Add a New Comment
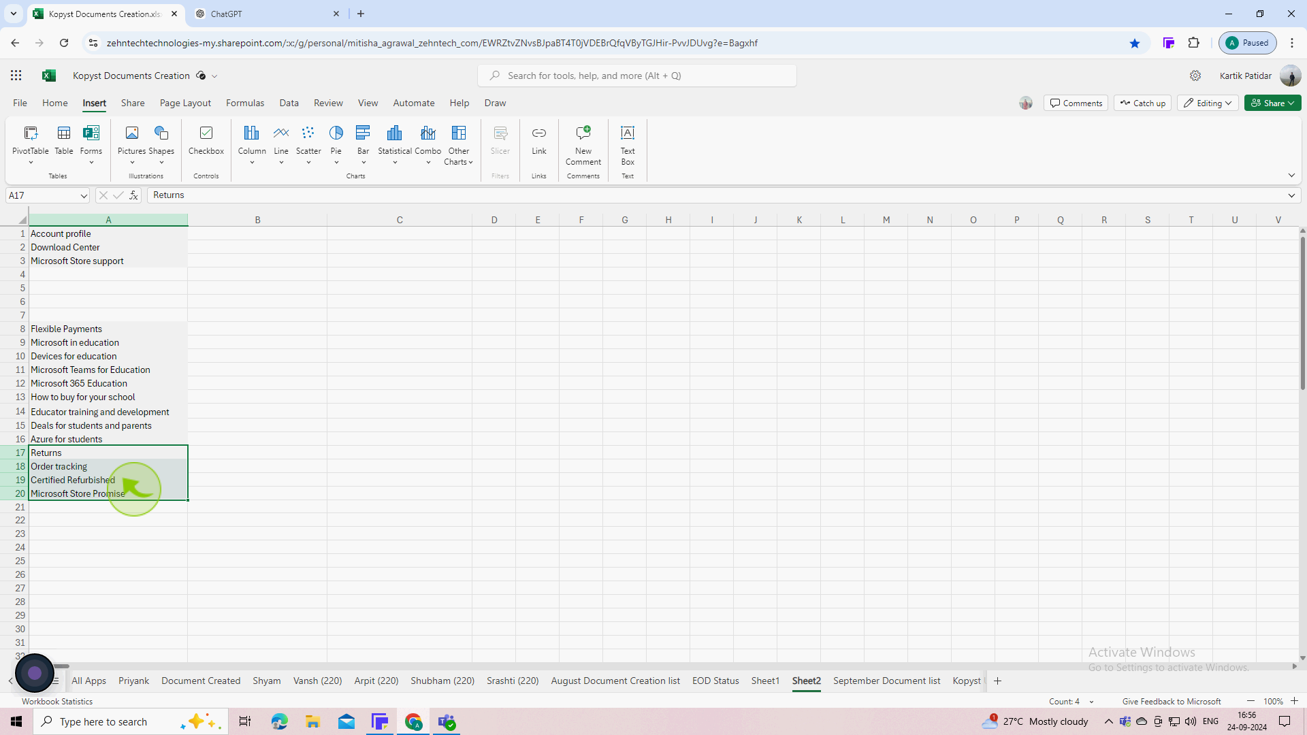Screen dimensions: 1307x735 pos(583,146)
